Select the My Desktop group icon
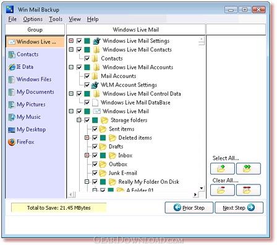277x245 pixels. [x=12, y=130]
